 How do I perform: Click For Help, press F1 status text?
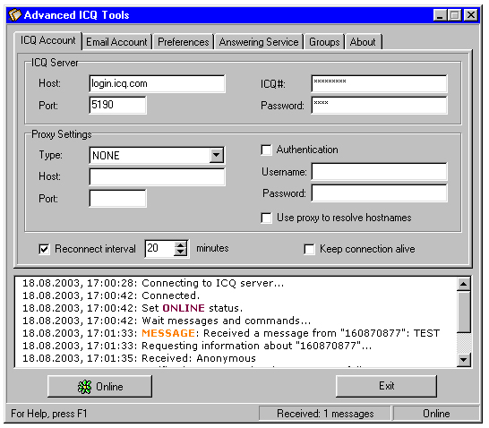(x=49, y=414)
